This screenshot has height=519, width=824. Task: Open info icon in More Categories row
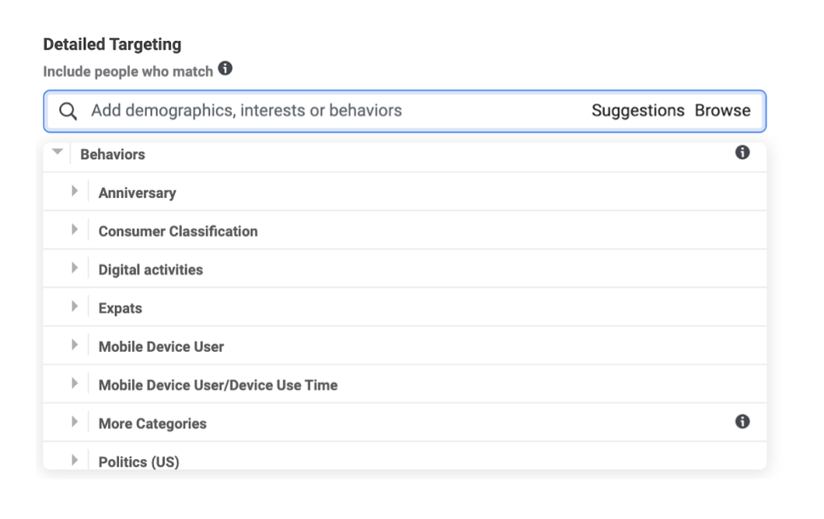pyautogui.click(x=742, y=422)
